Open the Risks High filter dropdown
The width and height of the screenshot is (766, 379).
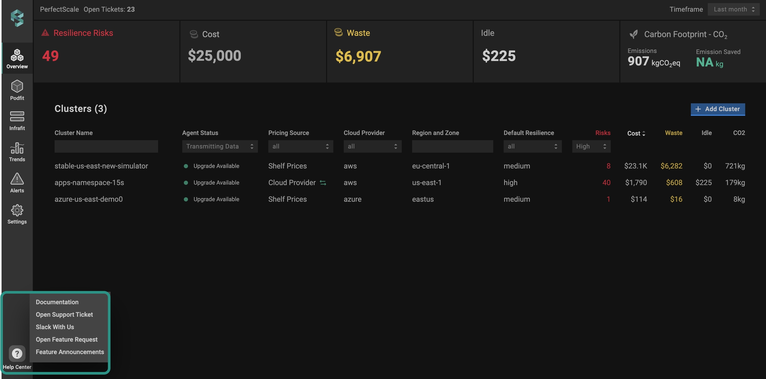591,146
